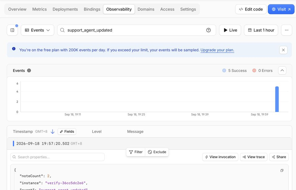Switch to the Metrics tab

(40, 9)
